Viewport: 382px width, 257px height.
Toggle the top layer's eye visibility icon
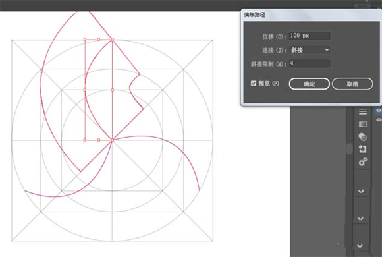tap(378, 111)
